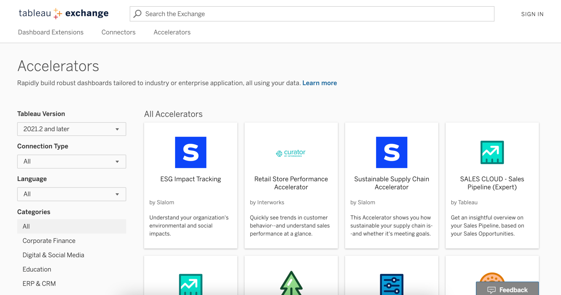Image resolution: width=561 pixels, height=295 pixels.
Task: Click the blue sliders accelerator icon
Action: pyautogui.click(x=391, y=284)
